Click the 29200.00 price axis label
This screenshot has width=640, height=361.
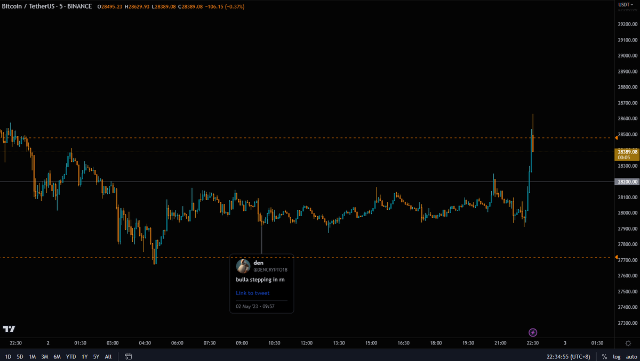coord(627,24)
